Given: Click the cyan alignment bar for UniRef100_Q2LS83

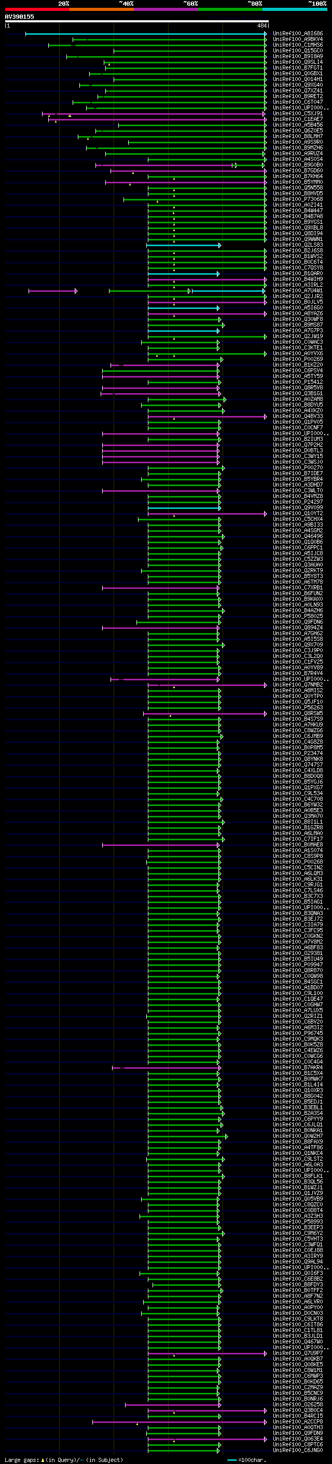Looking at the screenshot, I should pyautogui.click(x=185, y=245).
